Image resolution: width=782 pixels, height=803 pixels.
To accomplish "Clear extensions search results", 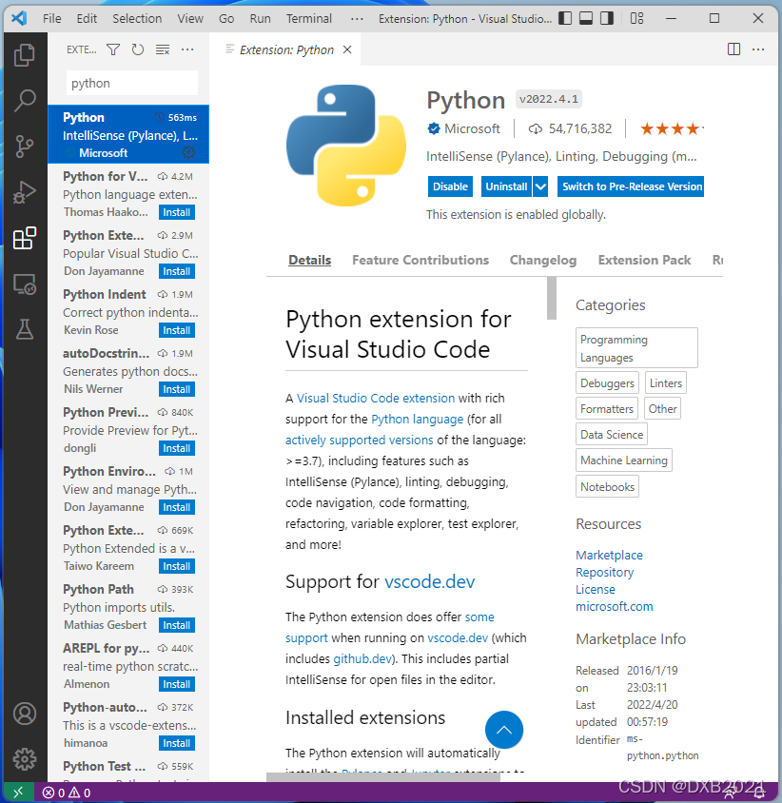I will [x=163, y=49].
